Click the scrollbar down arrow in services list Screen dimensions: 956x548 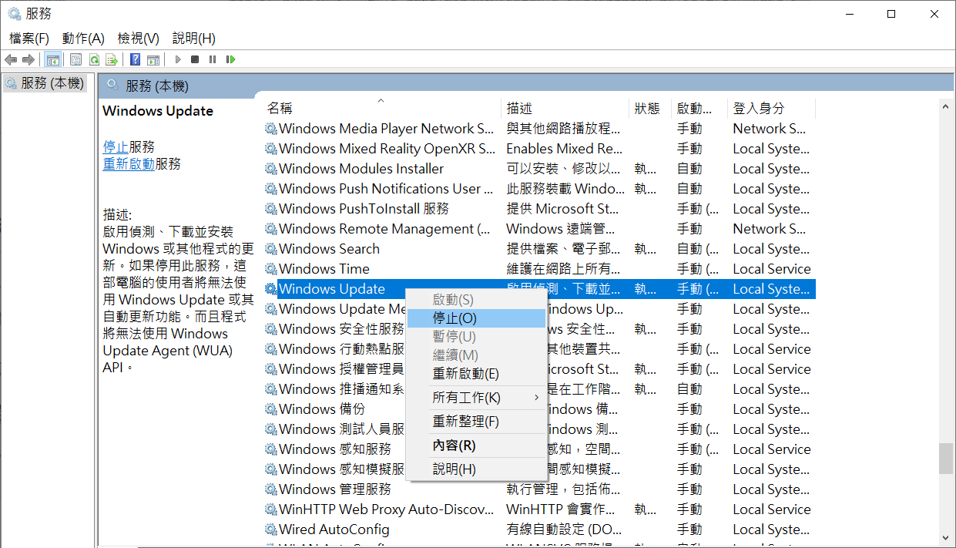click(x=945, y=538)
